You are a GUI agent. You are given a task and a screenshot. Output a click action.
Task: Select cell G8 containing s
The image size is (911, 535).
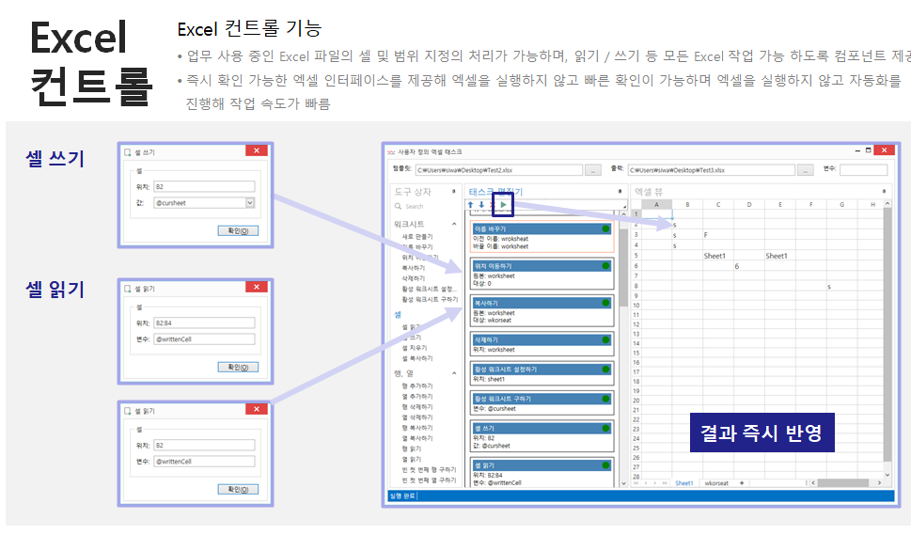(x=841, y=287)
